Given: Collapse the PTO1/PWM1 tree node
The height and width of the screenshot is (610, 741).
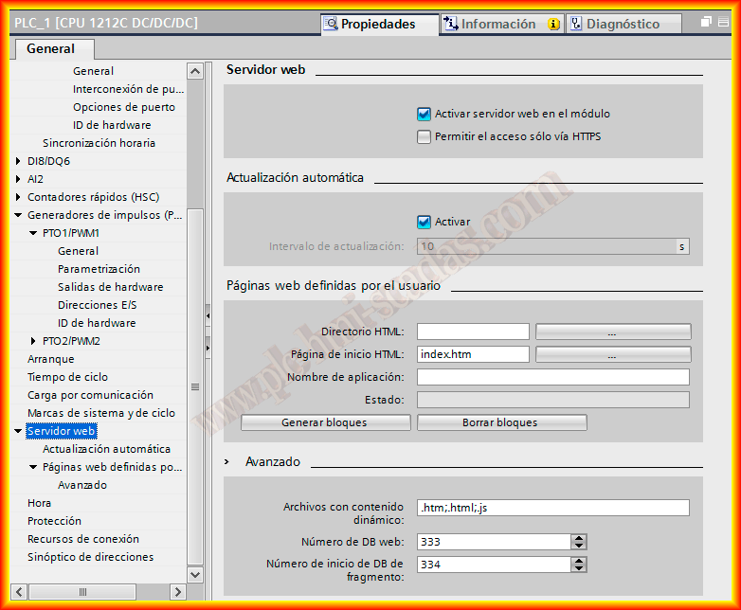Looking at the screenshot, I should coord(33,233).
